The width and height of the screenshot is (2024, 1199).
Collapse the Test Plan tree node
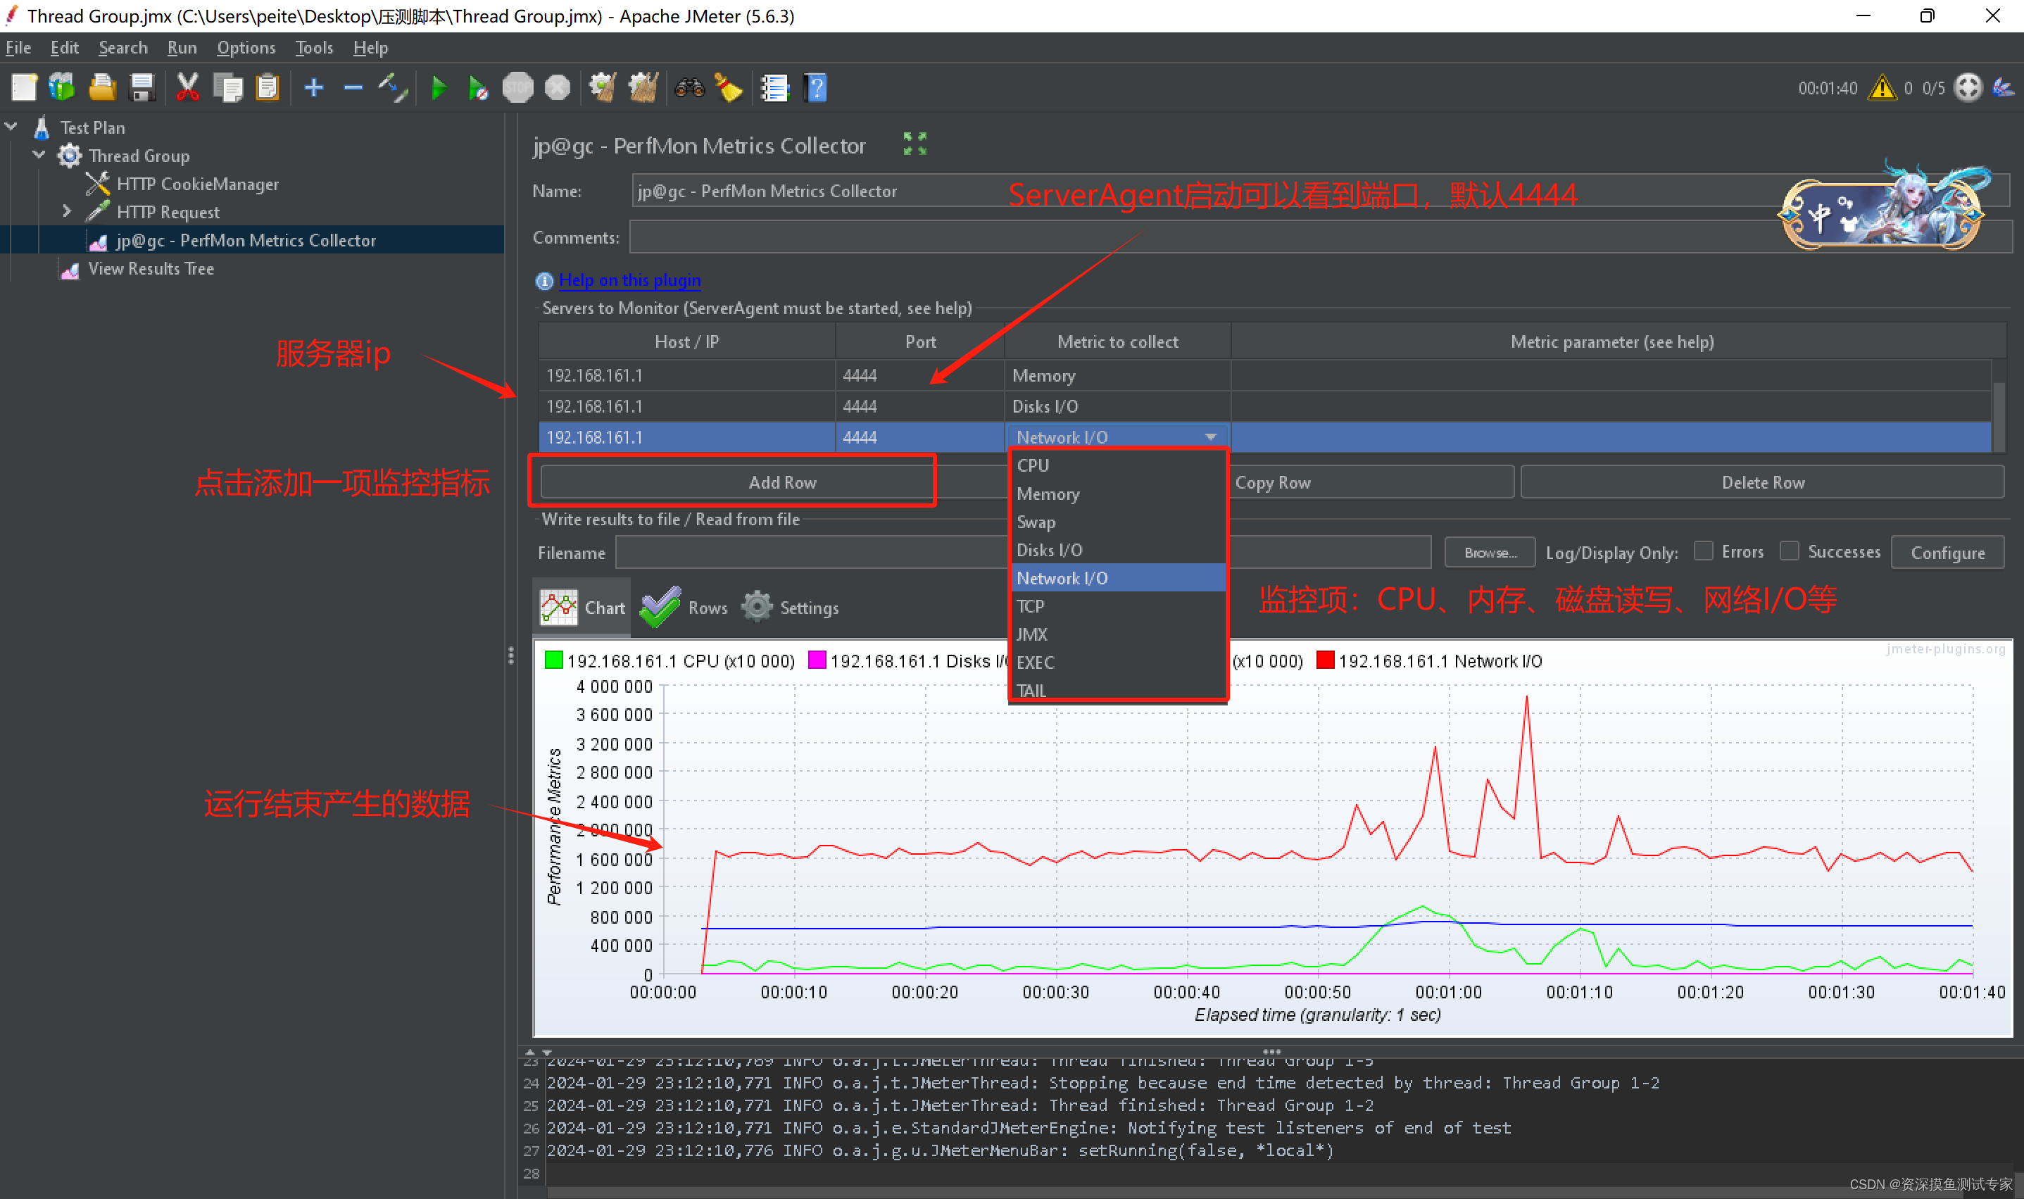11,127
